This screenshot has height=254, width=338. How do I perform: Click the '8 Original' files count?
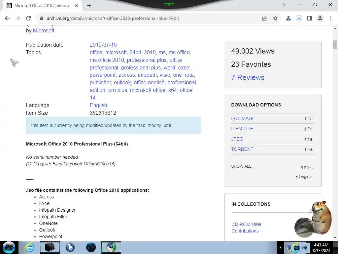[304, 177]
